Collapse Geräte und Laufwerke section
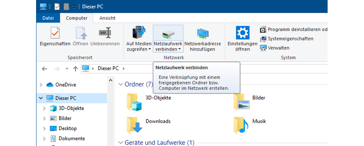364x146 pixels. pos(121,143)
